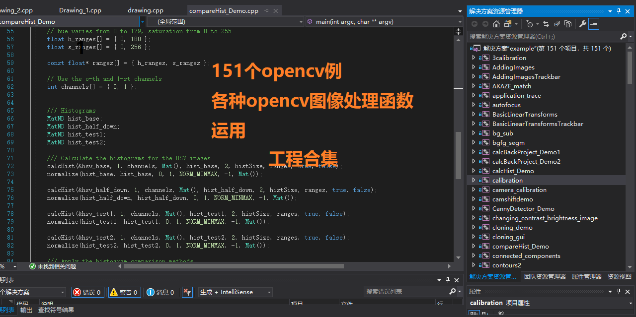
Task: Click the code editor horizontal scrollbar thumb
Action: coord(234,266)
